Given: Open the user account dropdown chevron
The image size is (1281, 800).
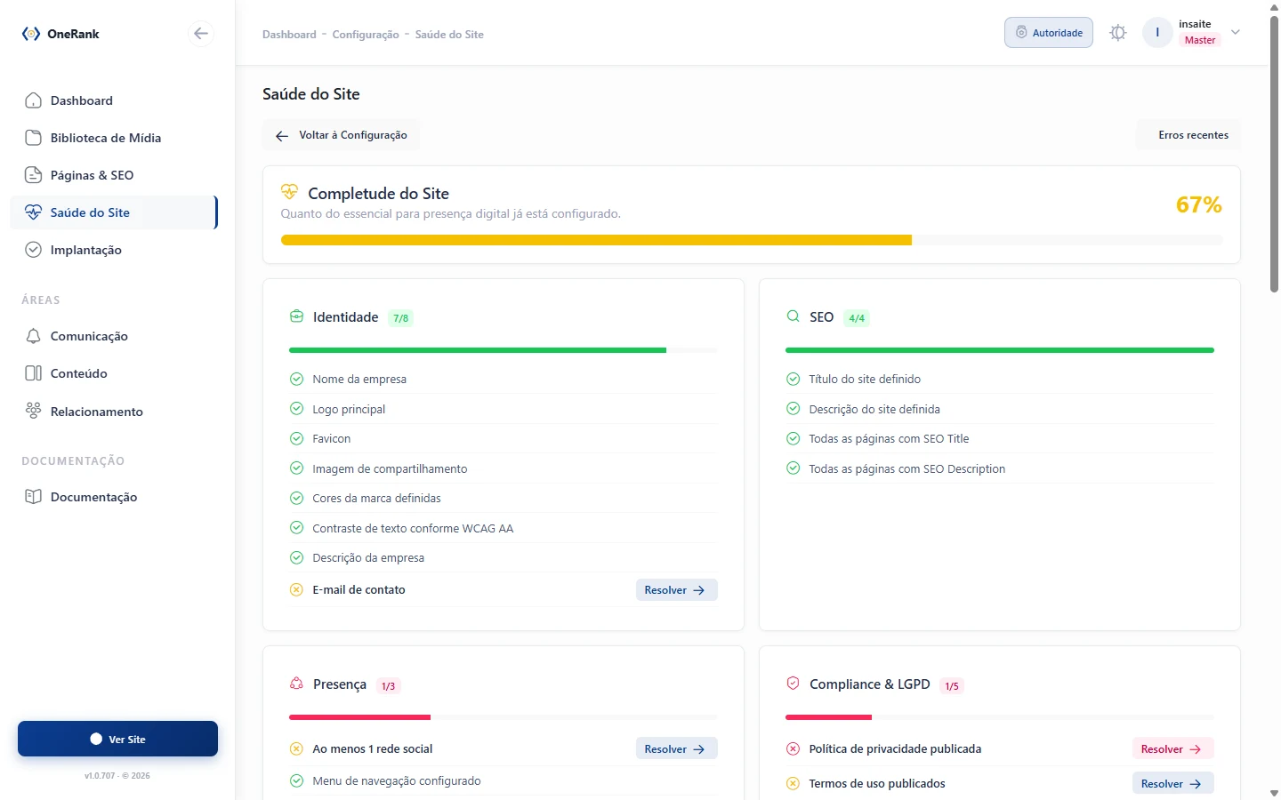Looking at the screenshot, I should tap(1236, 33).
